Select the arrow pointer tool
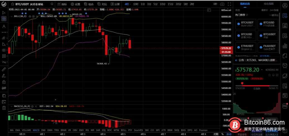This screenshot has height=136, width=289. [4, 13]
